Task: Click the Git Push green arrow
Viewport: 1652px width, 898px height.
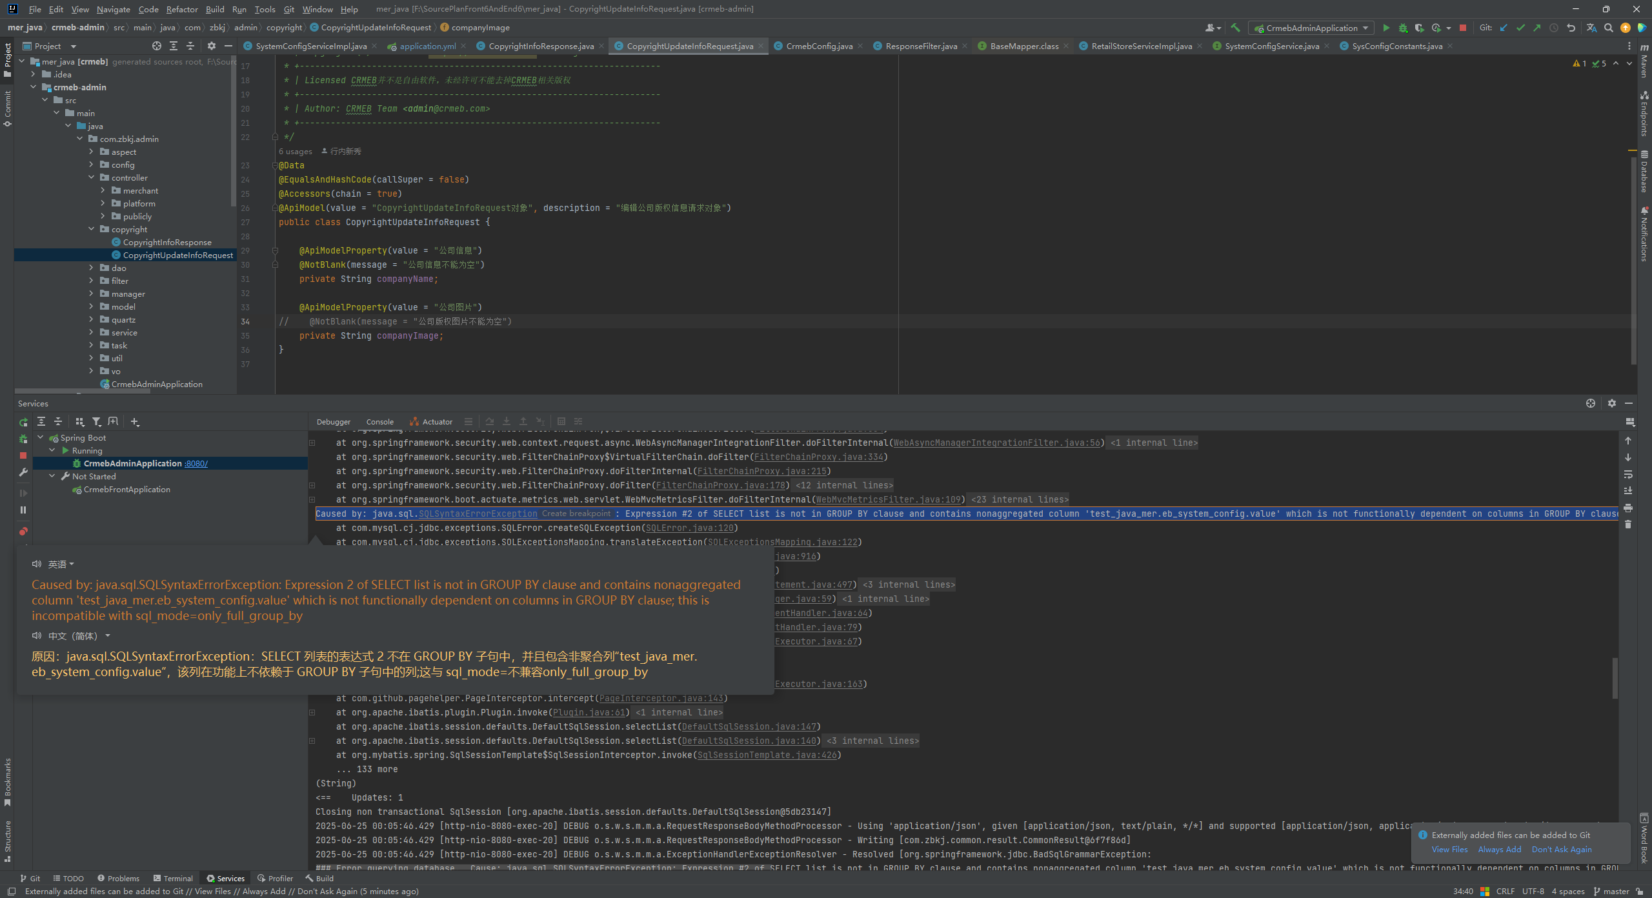Action: tap(1536, 28)
